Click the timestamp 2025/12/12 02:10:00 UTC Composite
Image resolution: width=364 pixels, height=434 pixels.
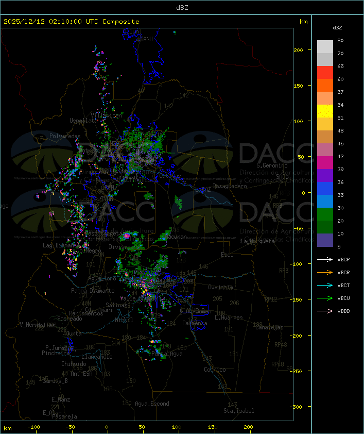72,22
